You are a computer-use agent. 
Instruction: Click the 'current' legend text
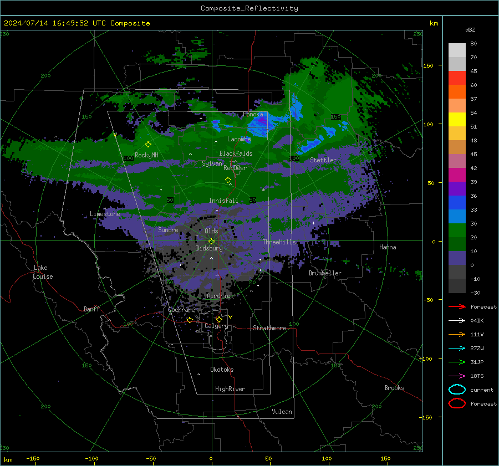click(x=481, y=390)
